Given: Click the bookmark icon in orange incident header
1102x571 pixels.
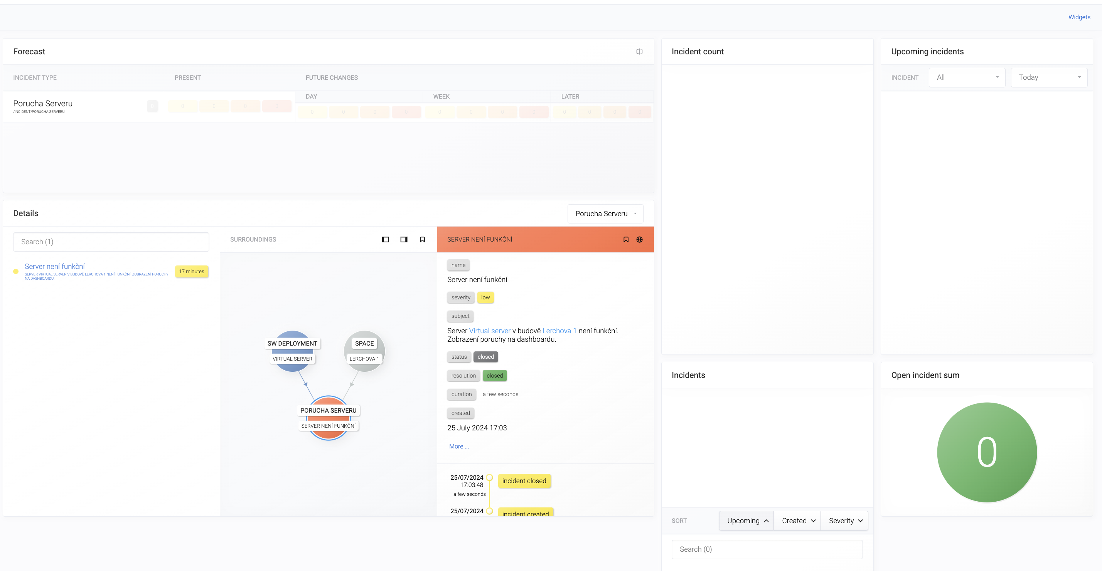Looking at the screenshot, I should (625, 239).
